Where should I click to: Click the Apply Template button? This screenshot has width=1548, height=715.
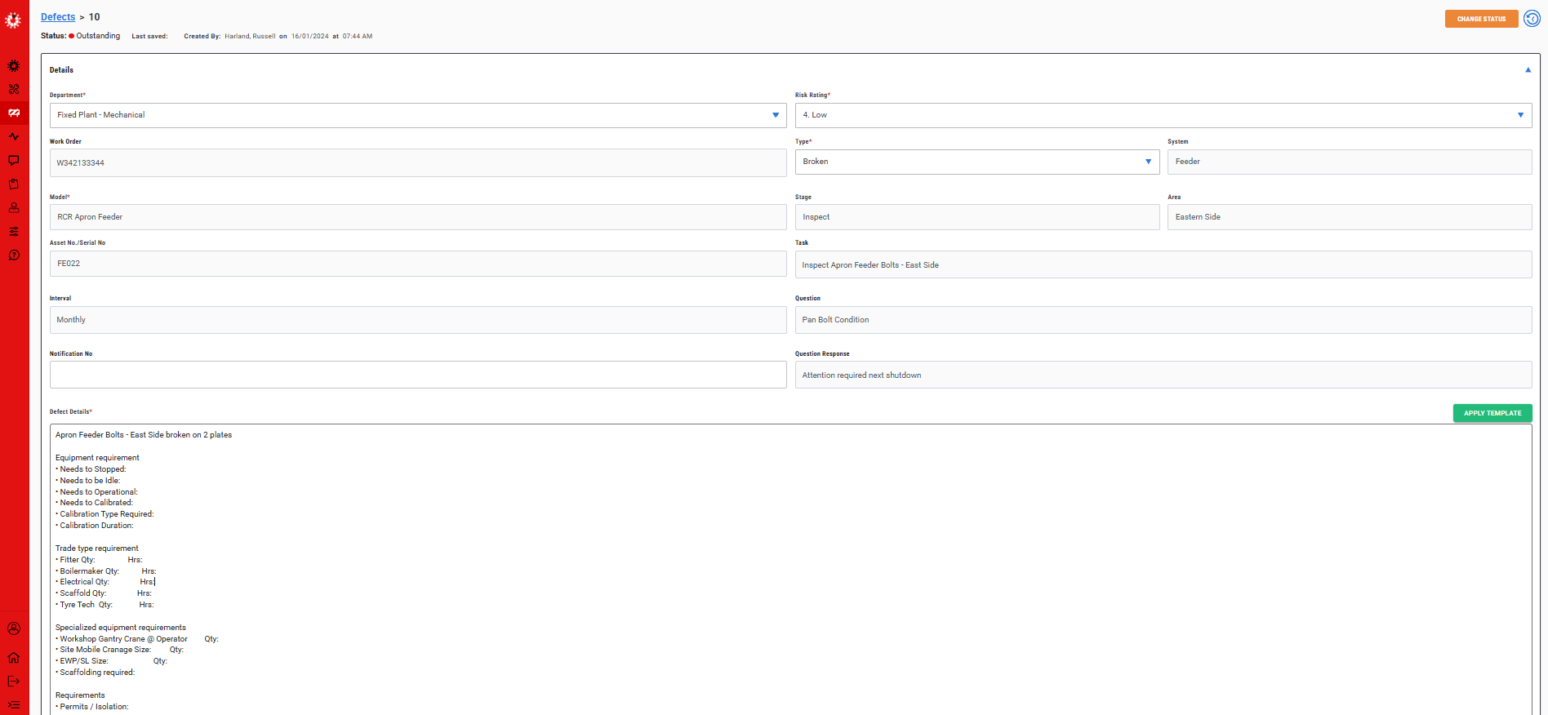[x=1492, y=413]
